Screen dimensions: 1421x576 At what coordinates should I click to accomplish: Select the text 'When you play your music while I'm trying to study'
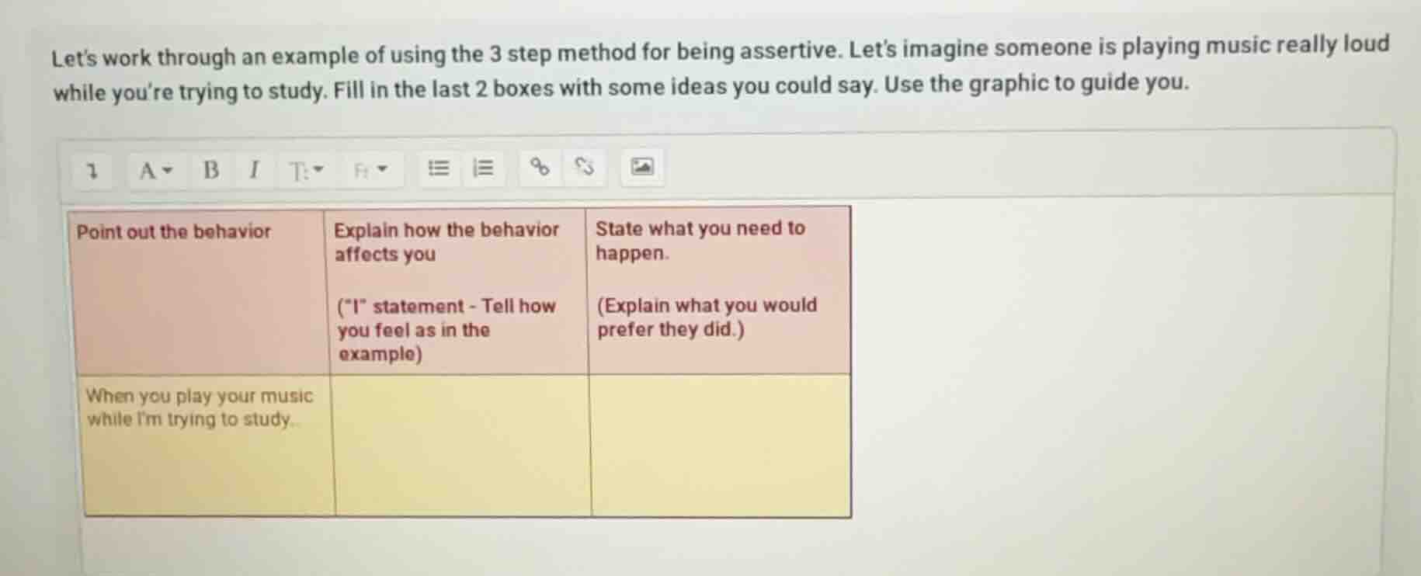[200, 408]
